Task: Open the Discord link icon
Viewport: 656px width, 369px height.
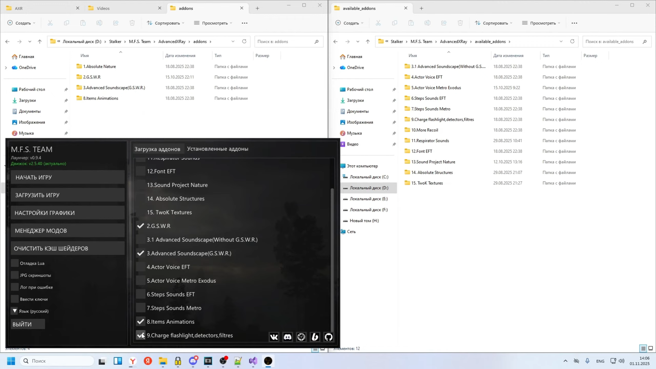Action: tap(288, 337)
